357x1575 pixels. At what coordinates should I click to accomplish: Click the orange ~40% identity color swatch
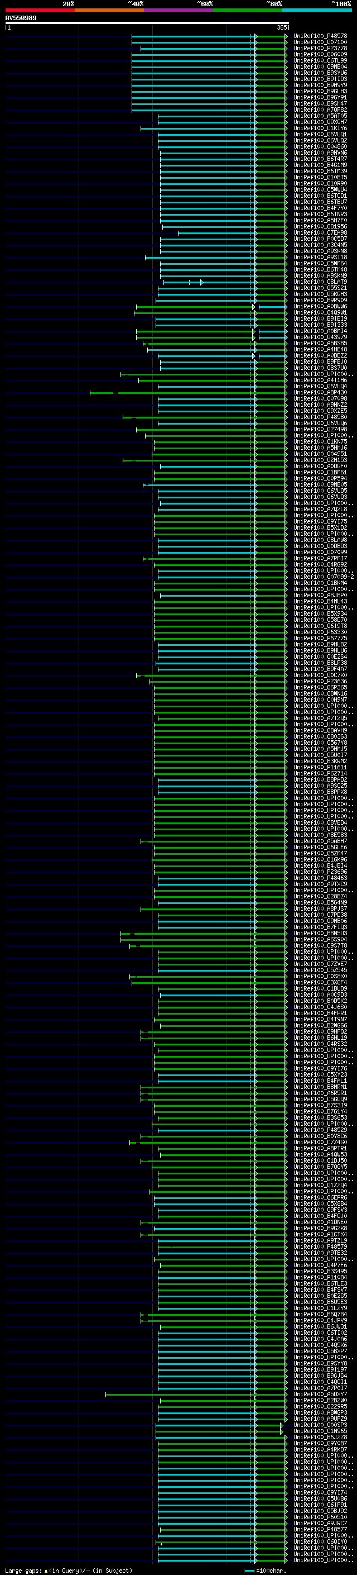109,10
